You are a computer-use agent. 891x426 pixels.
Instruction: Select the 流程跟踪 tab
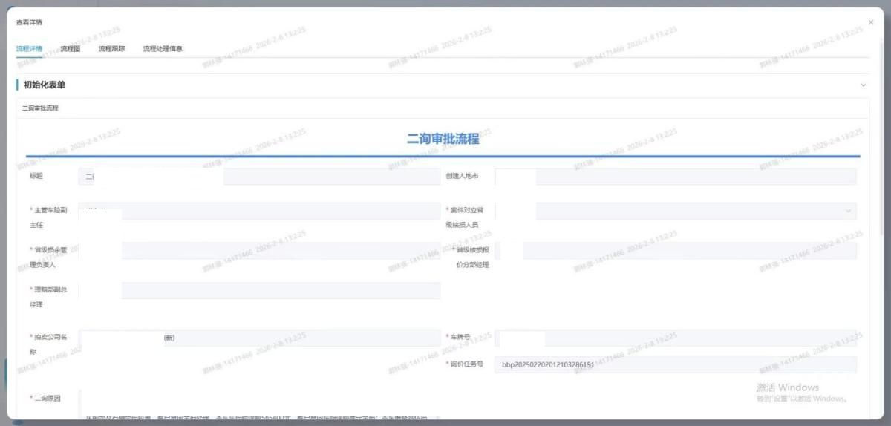(x=111, y=49)
